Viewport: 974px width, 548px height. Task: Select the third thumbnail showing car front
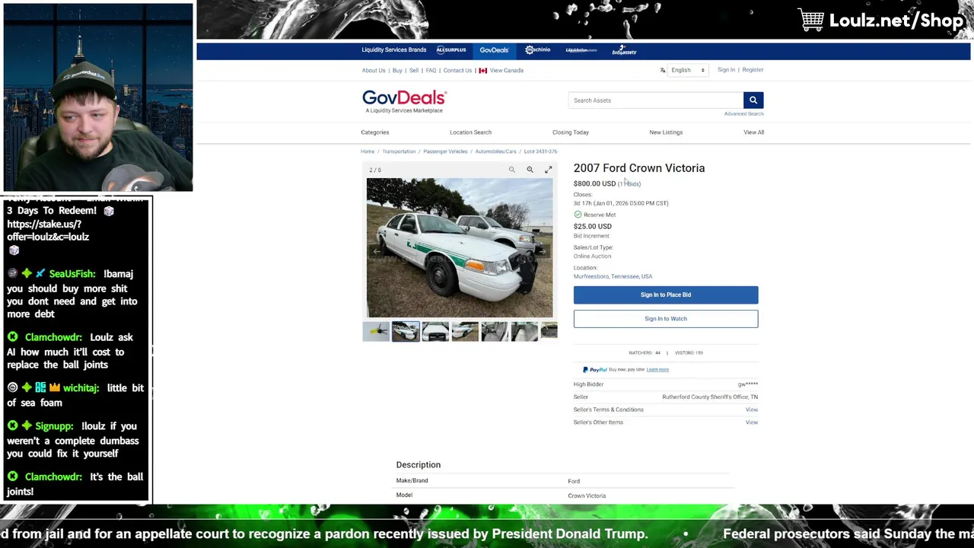click(x=435, y=331)
